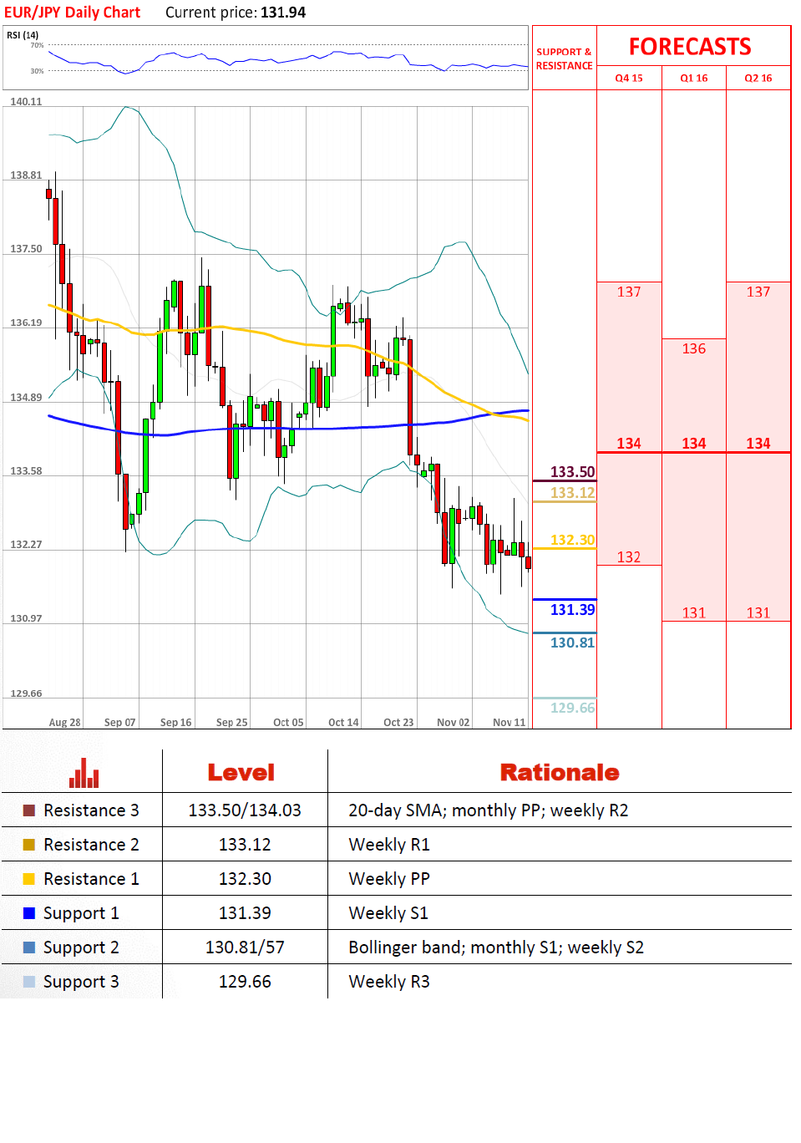The height and width of the screenshot is (1143, 801).
Task: Click the 137.50 price axis label
Action: click(26, 248)
